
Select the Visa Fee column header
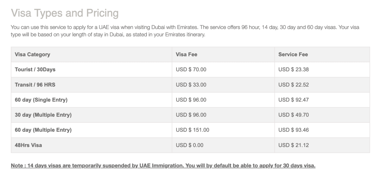point(187,54)
